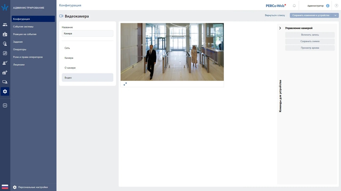This screenshot has width=341, height=191.
Task: Click Вернуться к списку link
Action: click(x=275, y=15)
